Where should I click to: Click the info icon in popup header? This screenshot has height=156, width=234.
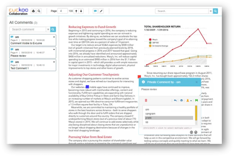[143, 82]
